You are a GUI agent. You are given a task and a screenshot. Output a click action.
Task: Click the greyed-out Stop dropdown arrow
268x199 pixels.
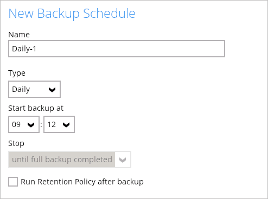pyautogui.click(x=123, y=160)
